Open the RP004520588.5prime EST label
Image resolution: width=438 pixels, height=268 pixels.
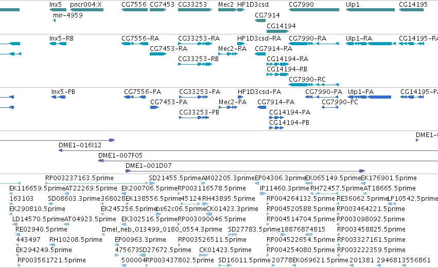301,209
